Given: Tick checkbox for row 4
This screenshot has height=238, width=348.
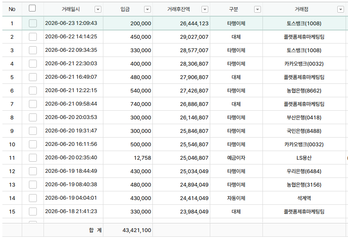Looking at the screenshot, I should click(x=33, y=64).
